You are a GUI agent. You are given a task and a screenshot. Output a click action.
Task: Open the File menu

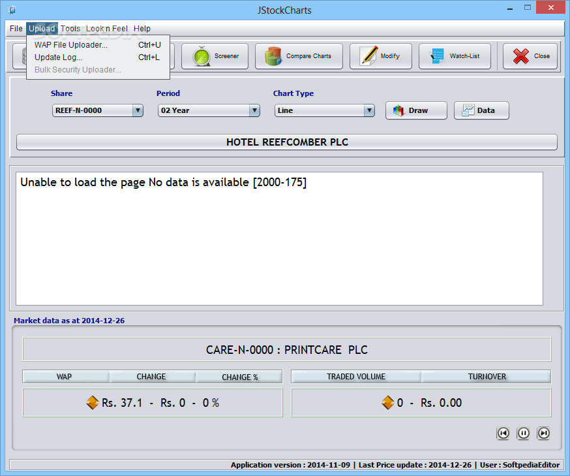pos(16,28)
